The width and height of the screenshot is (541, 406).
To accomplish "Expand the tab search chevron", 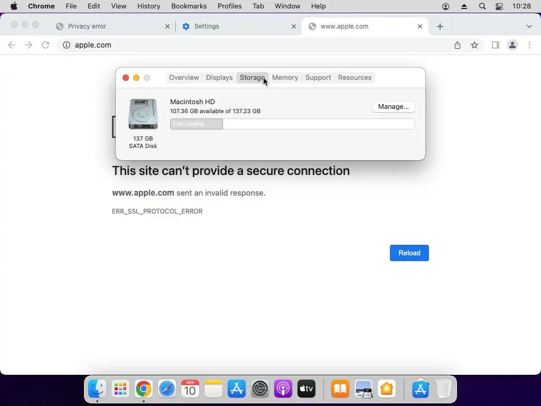I will (529, 26).
